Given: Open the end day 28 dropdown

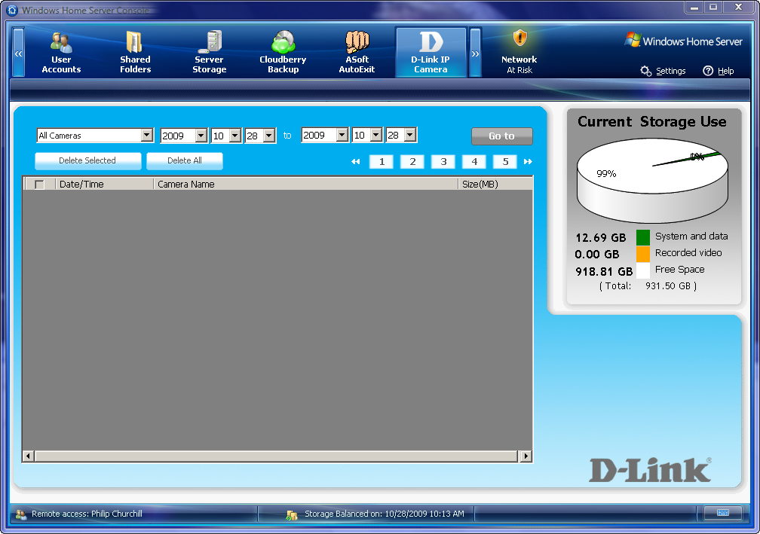Looking at the screenshot, I should (410, 135).
